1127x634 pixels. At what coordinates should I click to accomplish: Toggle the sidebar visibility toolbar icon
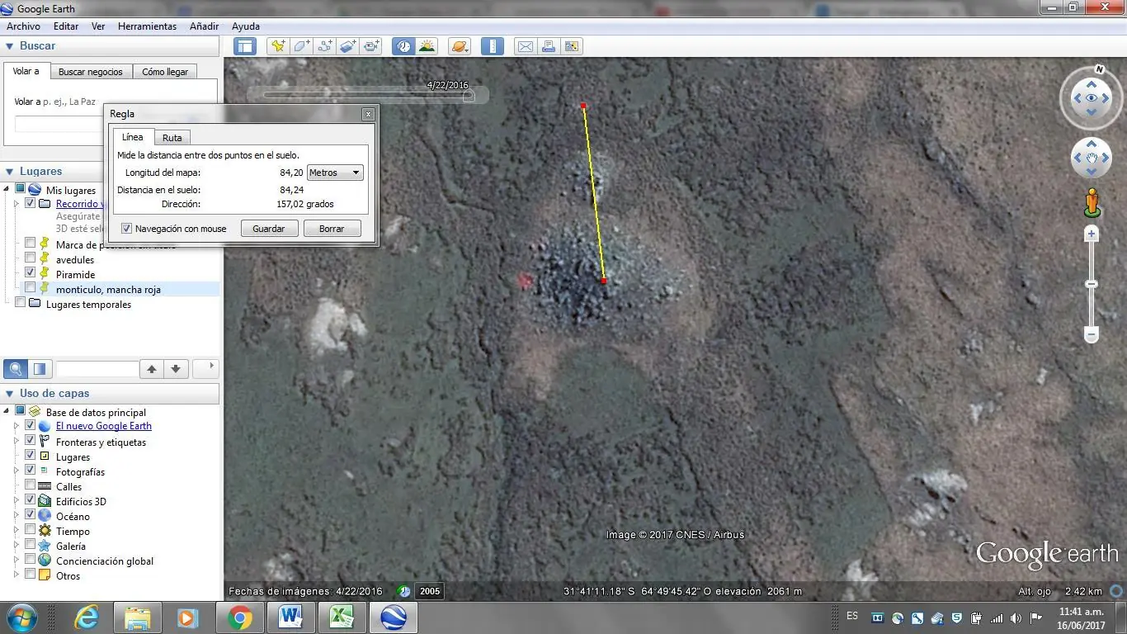click(245, 46)
